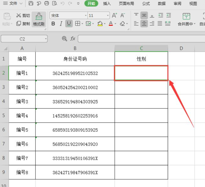Align text right
205x187 pixels.
pyautogui.click(x=152, y=24)
